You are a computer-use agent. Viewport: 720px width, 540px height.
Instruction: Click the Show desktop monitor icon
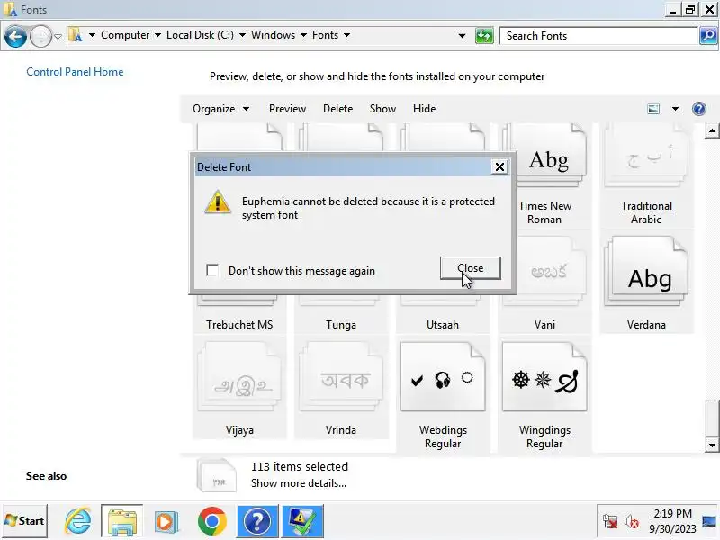tap(709, 521)
